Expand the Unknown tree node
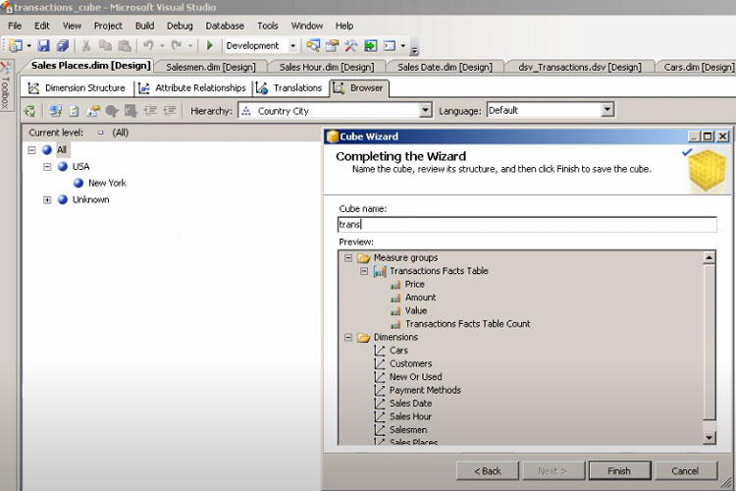The image size is (736, 491). click(47, 200)
